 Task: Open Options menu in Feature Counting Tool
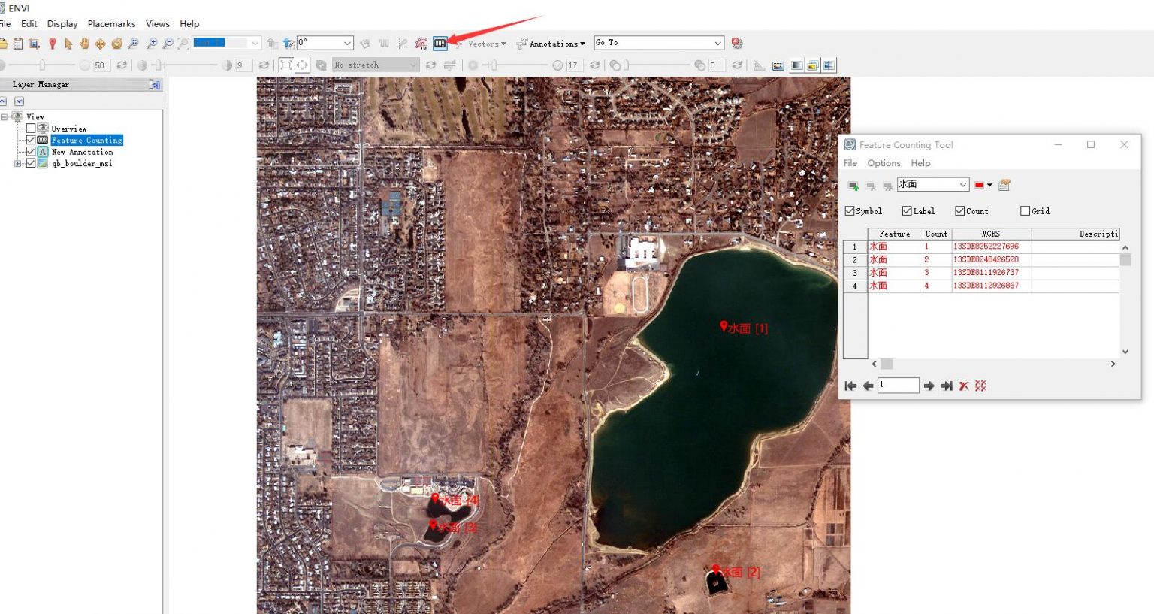(884, 163)
